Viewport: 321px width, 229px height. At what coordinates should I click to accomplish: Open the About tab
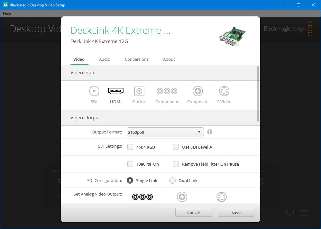pyautogui.click(x=169, y=60)
